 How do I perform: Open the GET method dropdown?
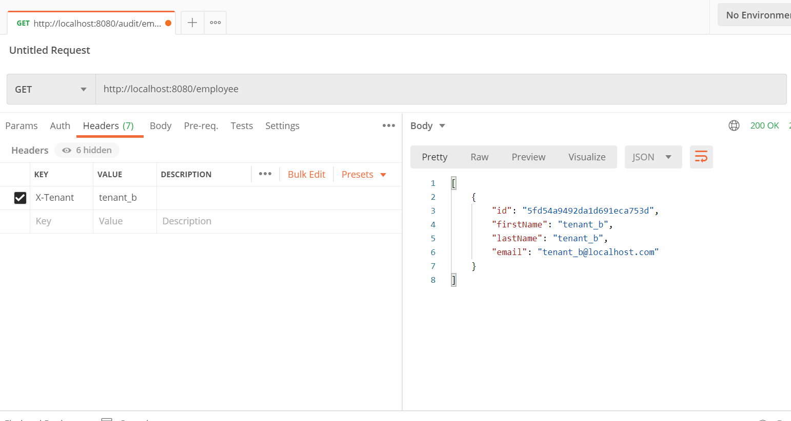(51, 89)
